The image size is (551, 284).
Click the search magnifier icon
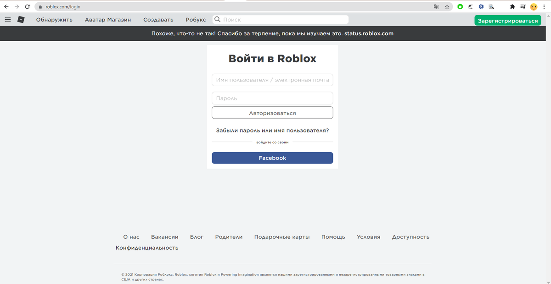click(217, 20)
